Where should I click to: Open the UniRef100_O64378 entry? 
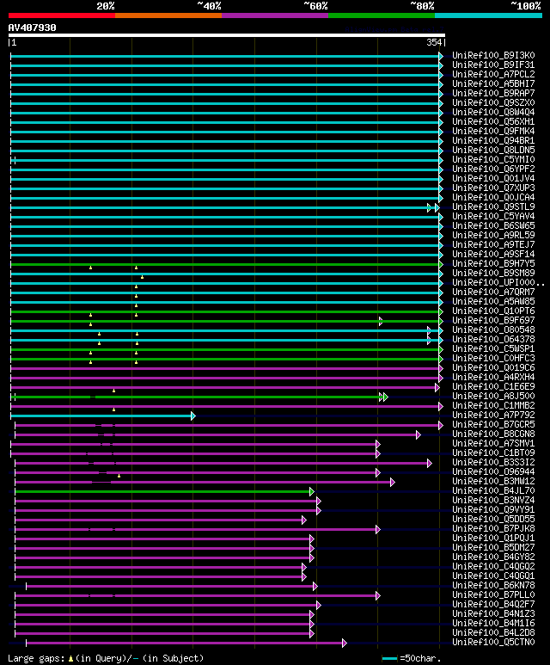[x=493, y=339]
